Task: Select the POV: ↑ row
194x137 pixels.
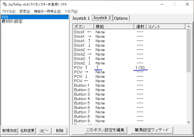Action: 130,68
